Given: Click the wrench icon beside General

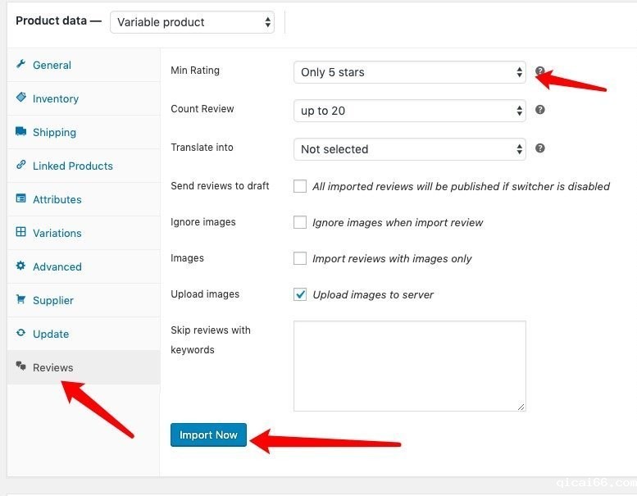Looking at the screenshot, I should click(x=21, y=65).
